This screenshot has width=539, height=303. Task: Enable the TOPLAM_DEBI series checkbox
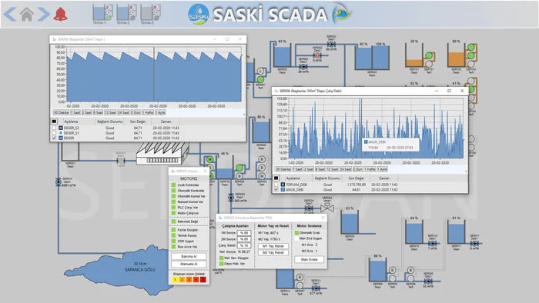276,185
